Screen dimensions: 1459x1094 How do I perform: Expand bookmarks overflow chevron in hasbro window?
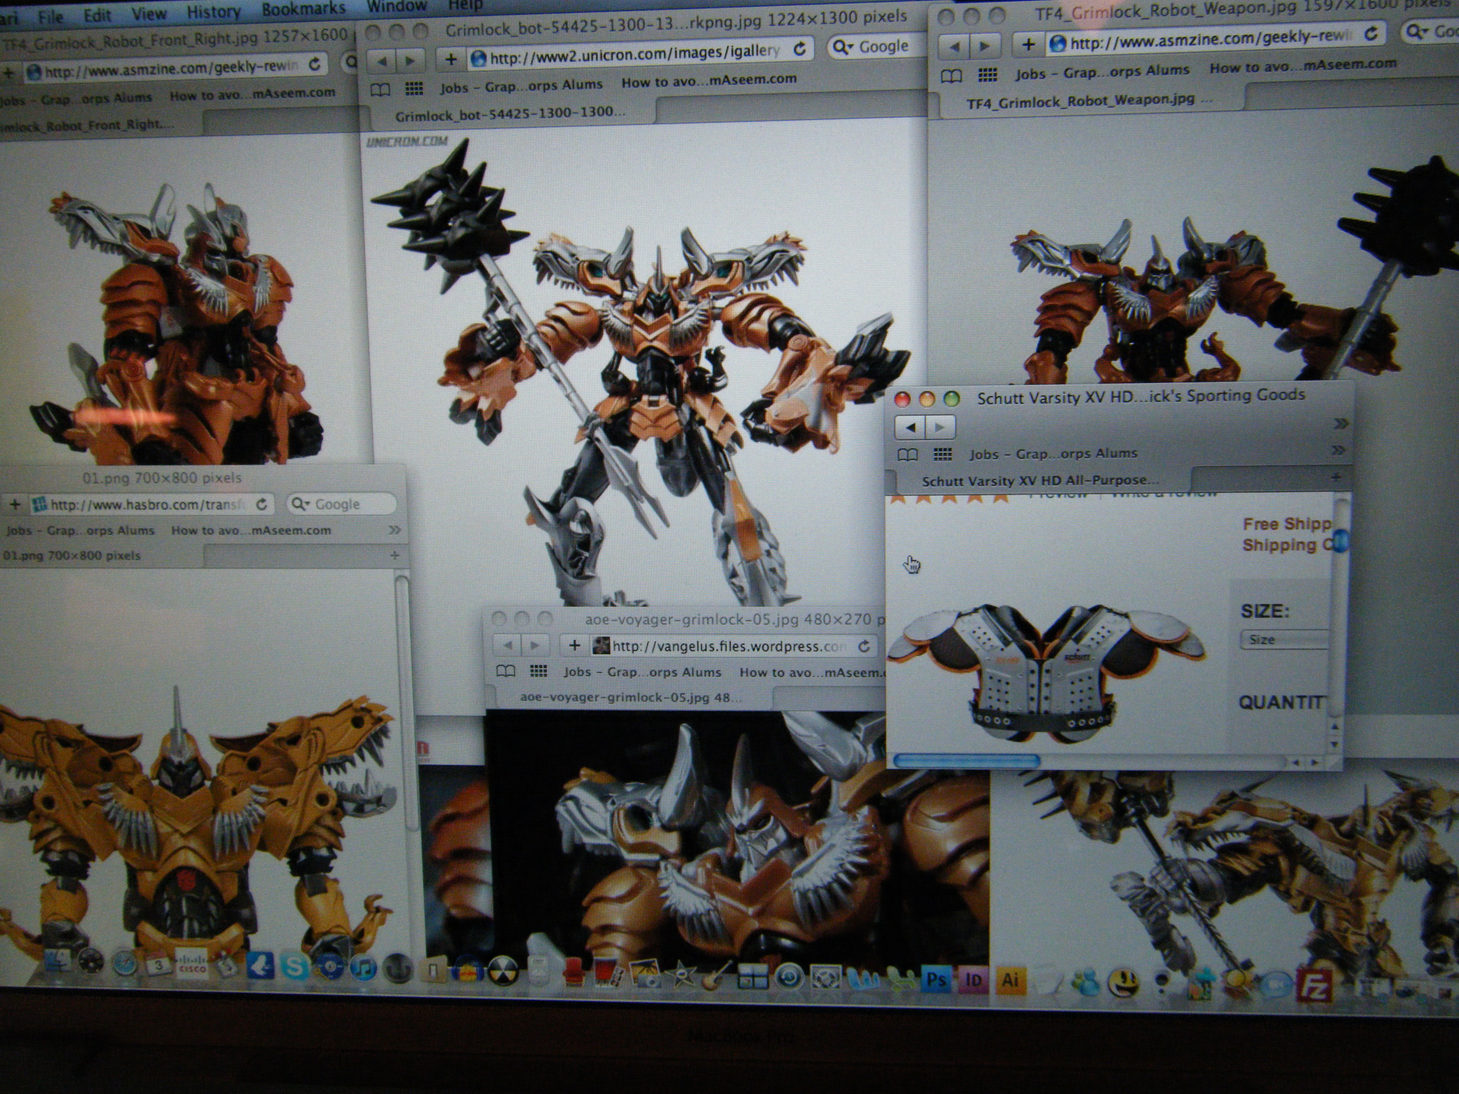(x=394, y=530)
